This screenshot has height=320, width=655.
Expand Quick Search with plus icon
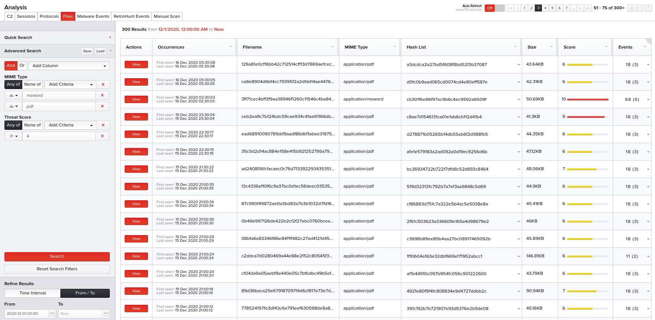[110, 37]
